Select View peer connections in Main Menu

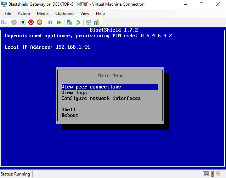[x=91, y=87]
